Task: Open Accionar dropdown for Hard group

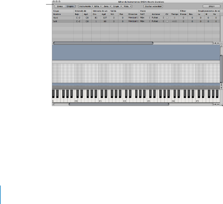Action: 158,18
